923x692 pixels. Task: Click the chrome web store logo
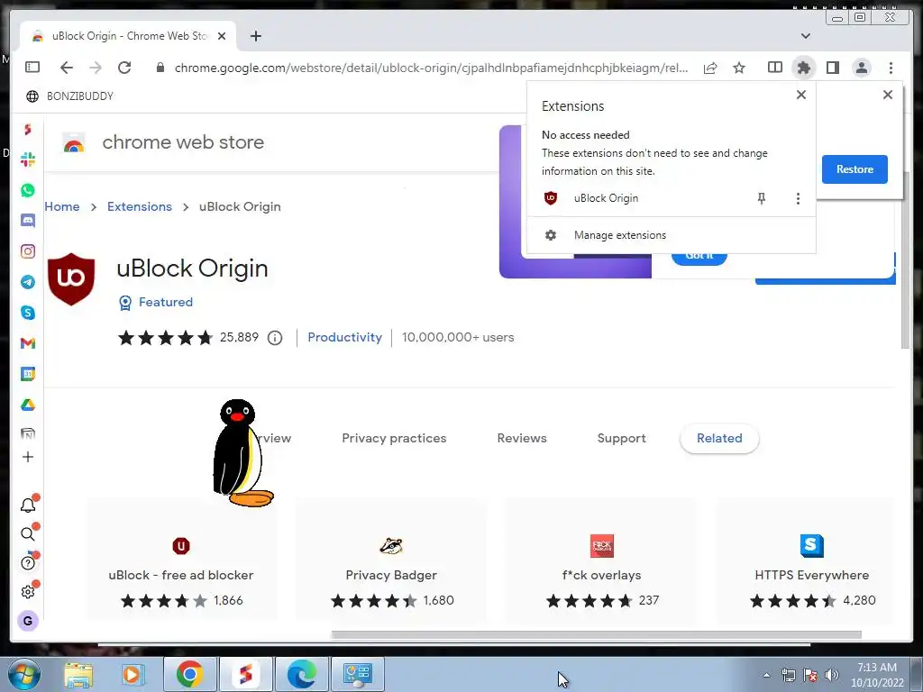[x=163, y=142]
